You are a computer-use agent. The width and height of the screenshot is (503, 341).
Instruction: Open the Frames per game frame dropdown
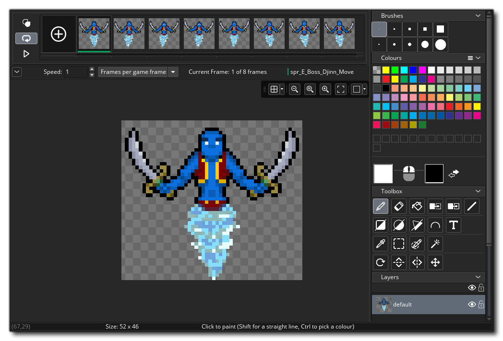pyautogui.click(x=173, y=72)
